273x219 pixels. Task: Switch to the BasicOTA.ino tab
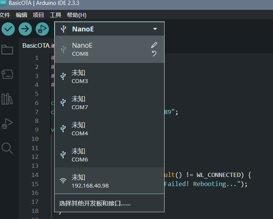pos(38,45)
